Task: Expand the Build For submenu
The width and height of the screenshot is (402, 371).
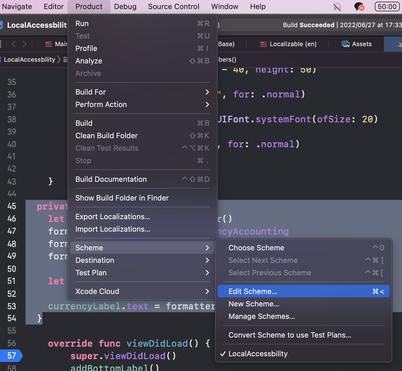Action: tap(143, 92)
